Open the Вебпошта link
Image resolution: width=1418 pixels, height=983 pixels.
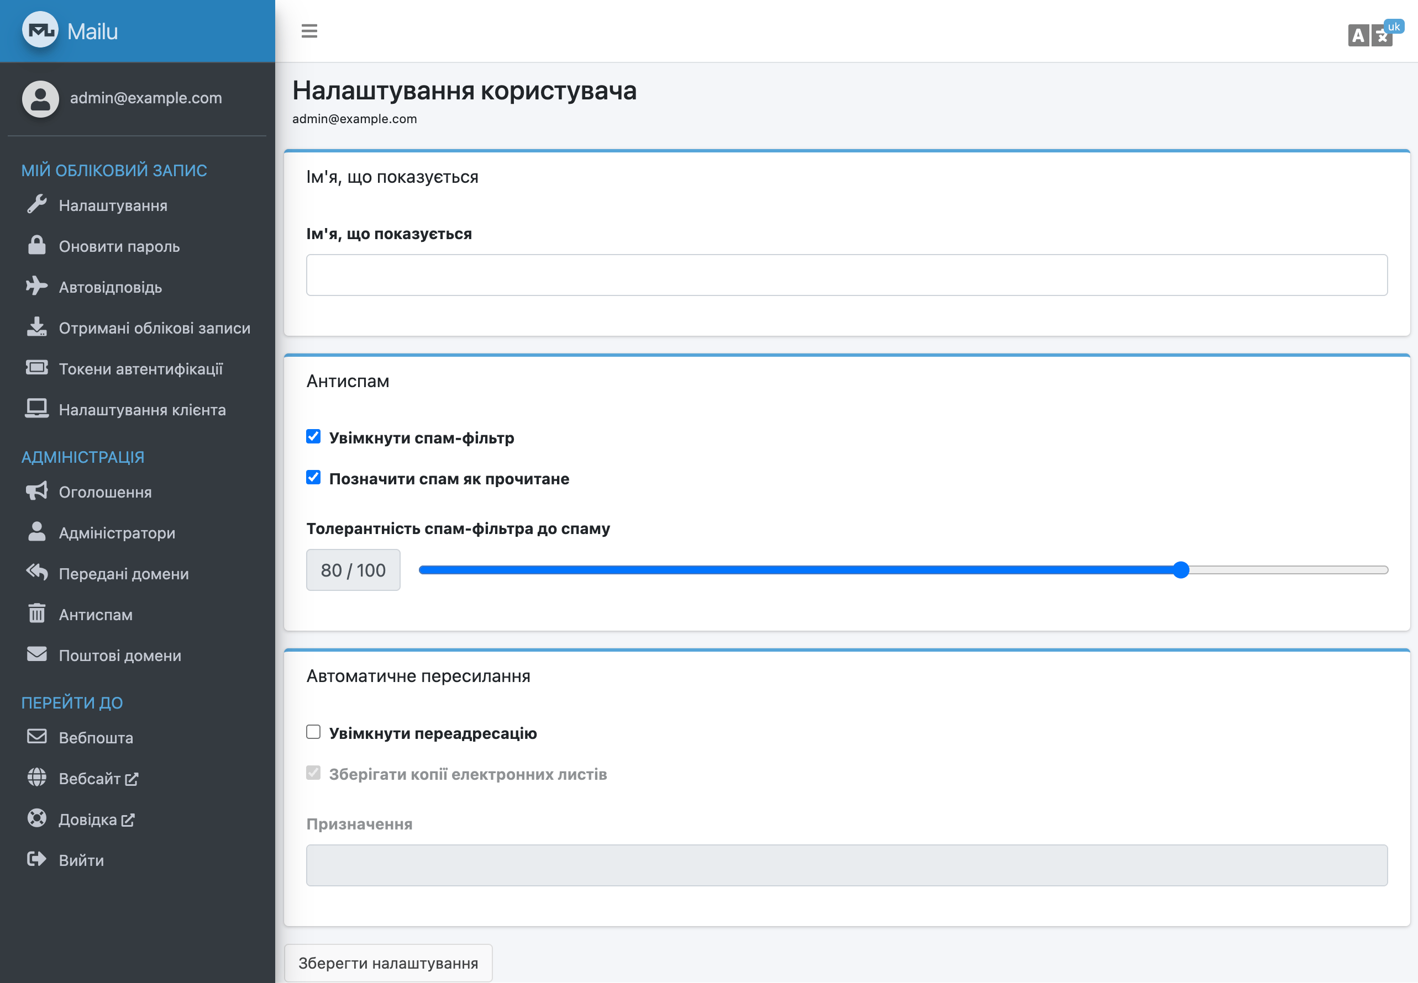(x=137, y=737)
